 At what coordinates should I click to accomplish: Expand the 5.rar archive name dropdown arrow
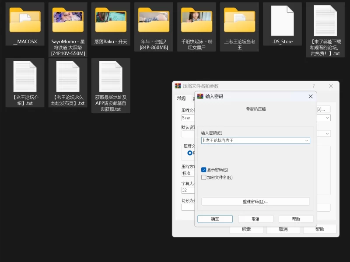327,118
